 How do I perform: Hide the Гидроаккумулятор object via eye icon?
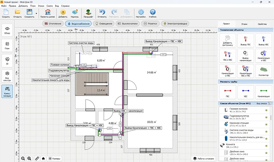tap(266, 117)
